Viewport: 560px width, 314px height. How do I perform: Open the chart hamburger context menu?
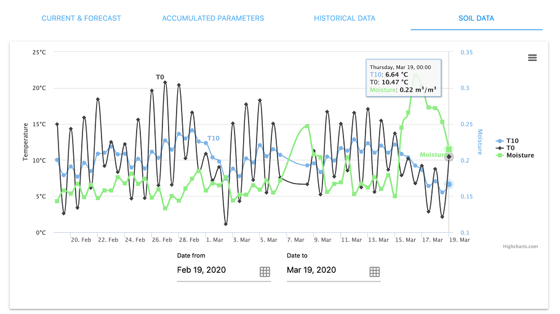[532, 57]
